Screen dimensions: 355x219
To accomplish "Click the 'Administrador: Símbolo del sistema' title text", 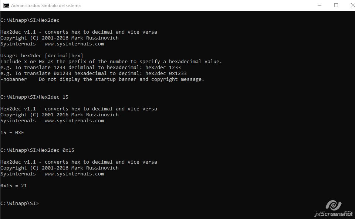I will coord(46,6).
